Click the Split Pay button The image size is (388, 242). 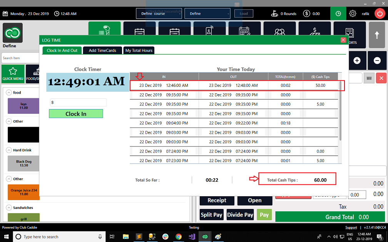pyautogui.click(x=212, y=215)
